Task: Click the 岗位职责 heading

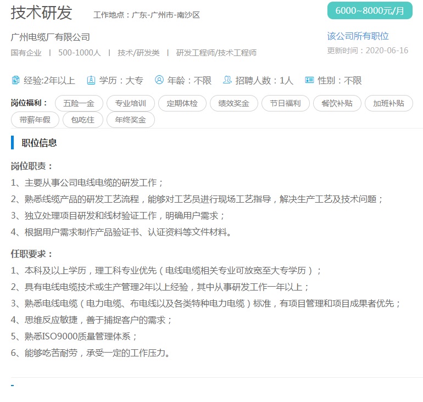Action: (31, 166)
